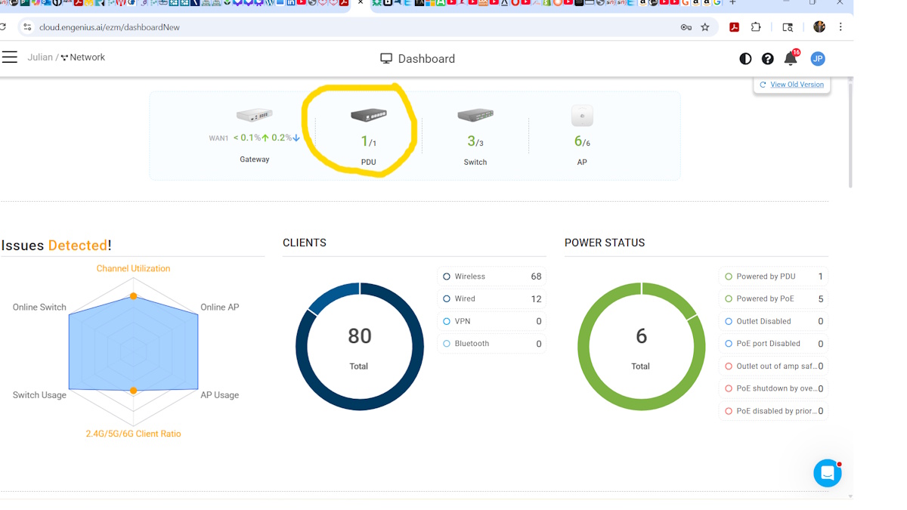The height and width of the screenshot is (510, 907).
Task: Toggle Wireless clients legend item
Action: coord(470,277)
